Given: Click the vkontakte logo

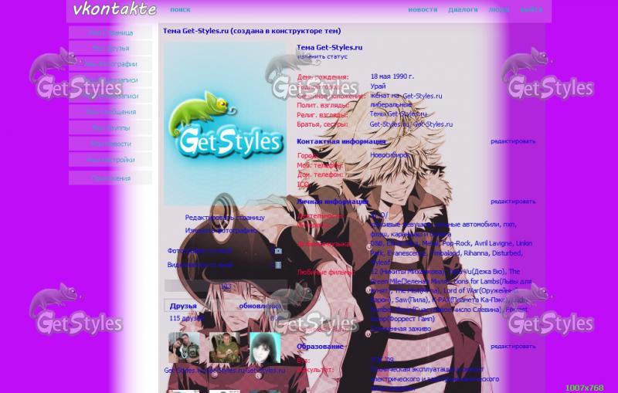Looking at the screenshot, I should click(114, 9).
